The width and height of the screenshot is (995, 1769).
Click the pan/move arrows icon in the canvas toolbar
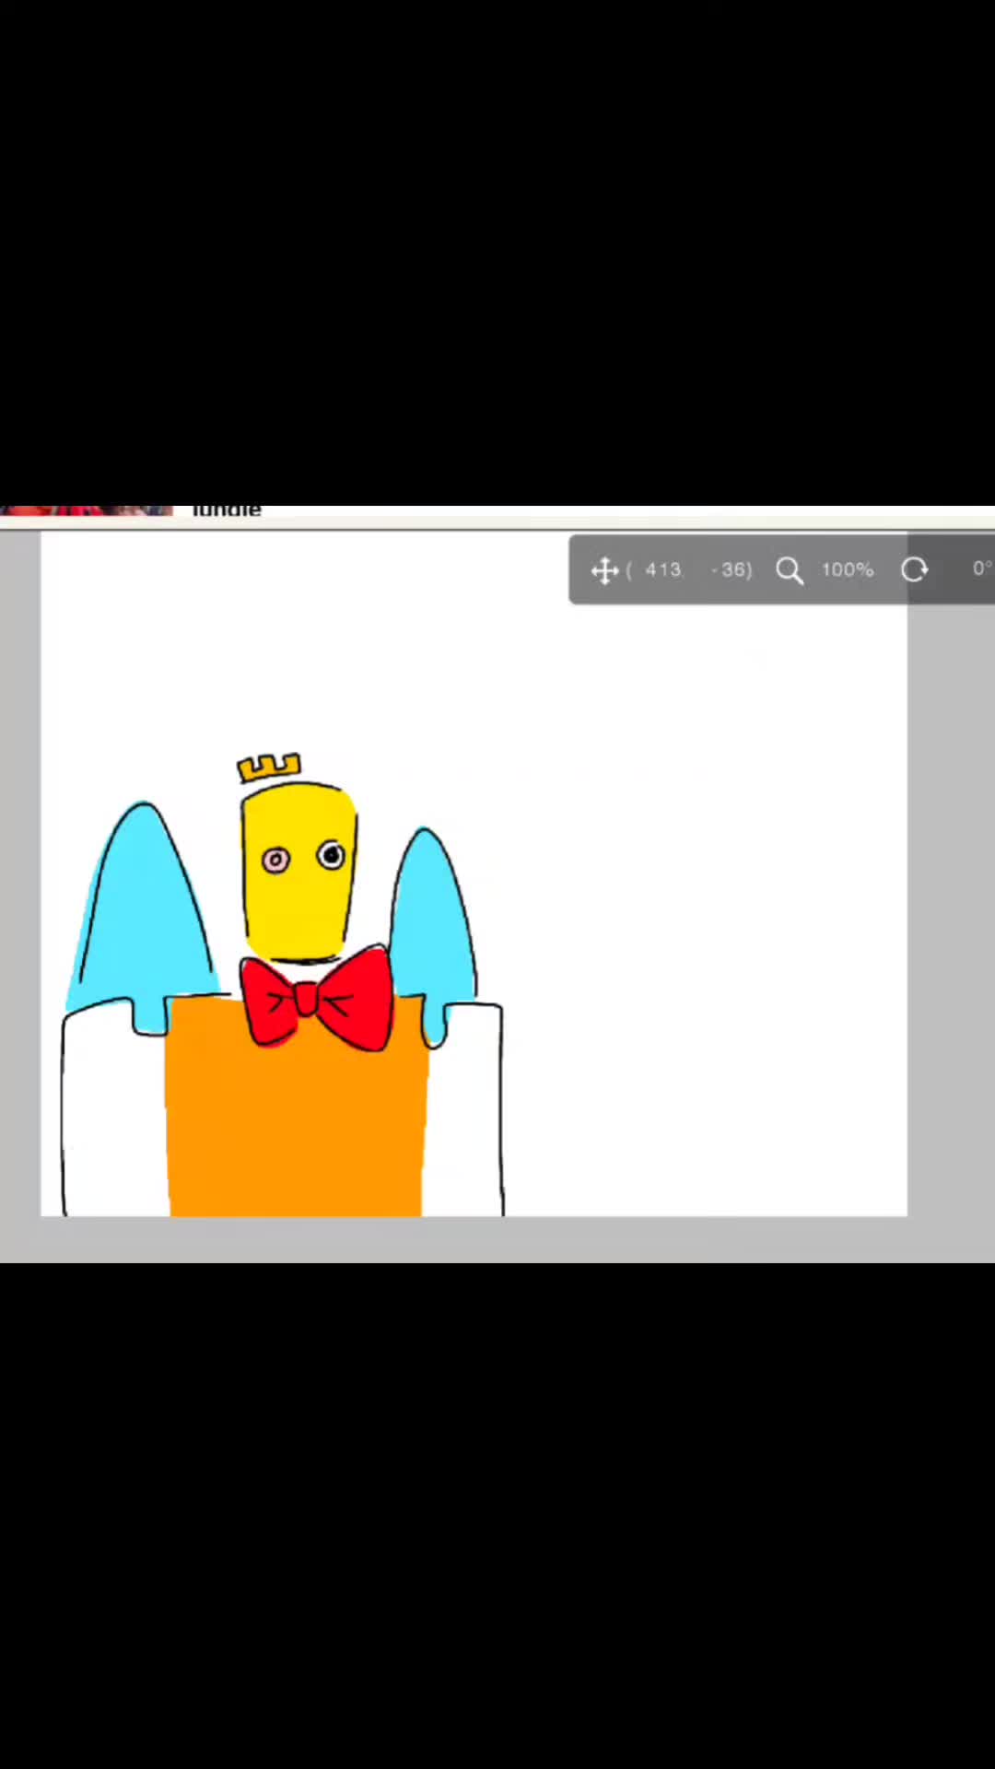point(604,570)
